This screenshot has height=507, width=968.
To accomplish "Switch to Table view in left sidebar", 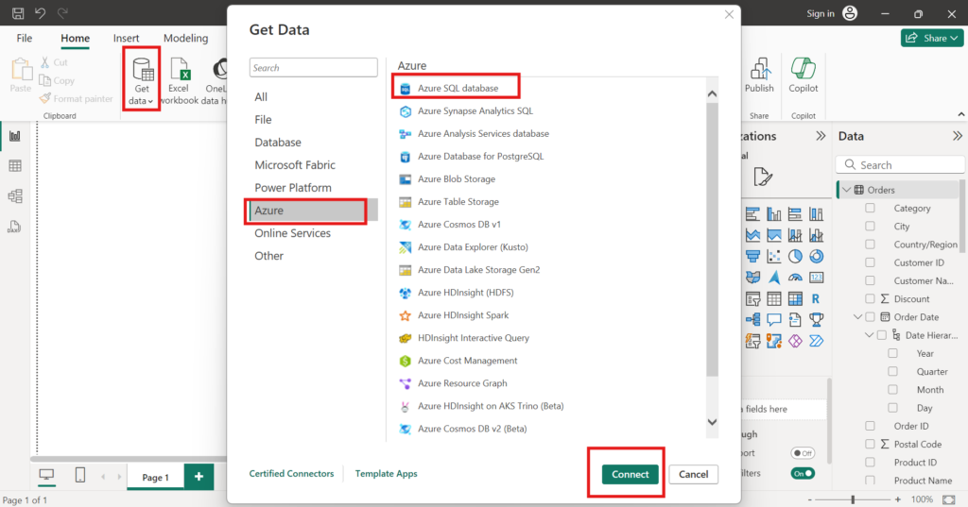I will pyautogui.click(x=15, y=165).
